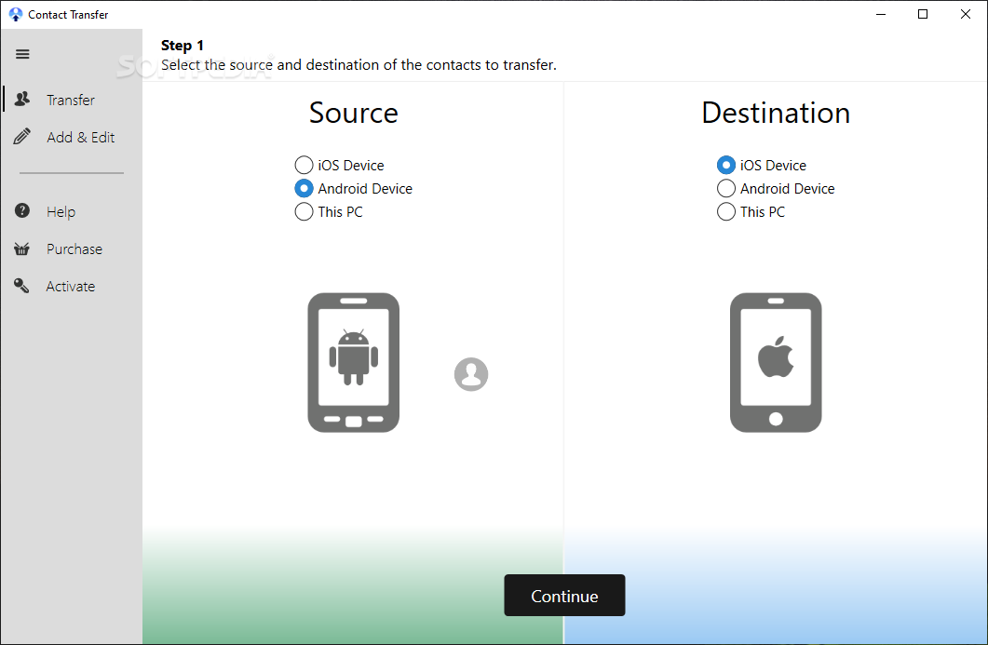Screen dimensions: 988x645
Task: Click the Activate key icon
Action: tap(22, 286)
